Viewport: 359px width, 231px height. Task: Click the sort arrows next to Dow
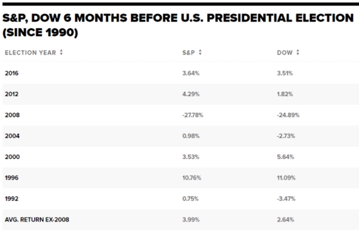[x=297, y=52]
